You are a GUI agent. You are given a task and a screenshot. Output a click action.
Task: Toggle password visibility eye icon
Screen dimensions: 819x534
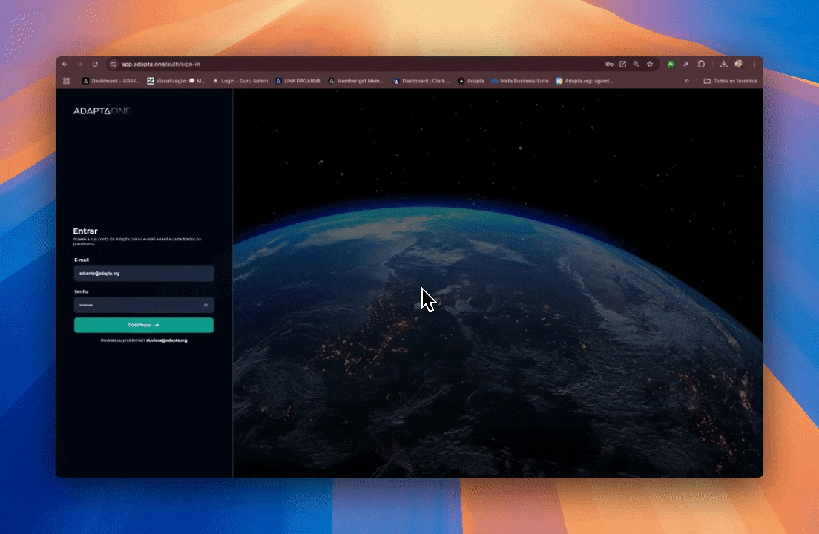pos(205,305)
